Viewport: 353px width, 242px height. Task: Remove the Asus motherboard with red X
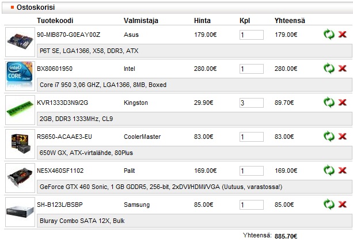tap(342, 35)
